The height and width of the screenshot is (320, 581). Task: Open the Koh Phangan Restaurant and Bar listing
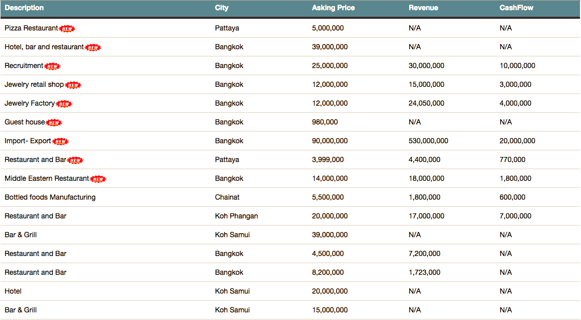[36, 216]
